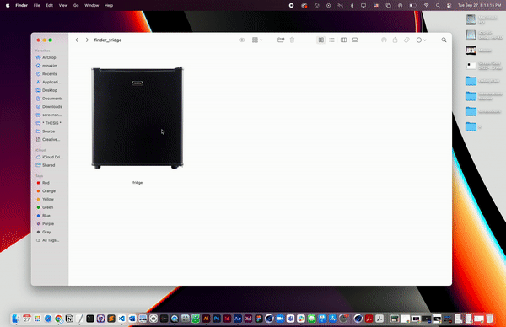Open the Edit menu
Viewport: 506px width, 327px height.
click(50, 5)
